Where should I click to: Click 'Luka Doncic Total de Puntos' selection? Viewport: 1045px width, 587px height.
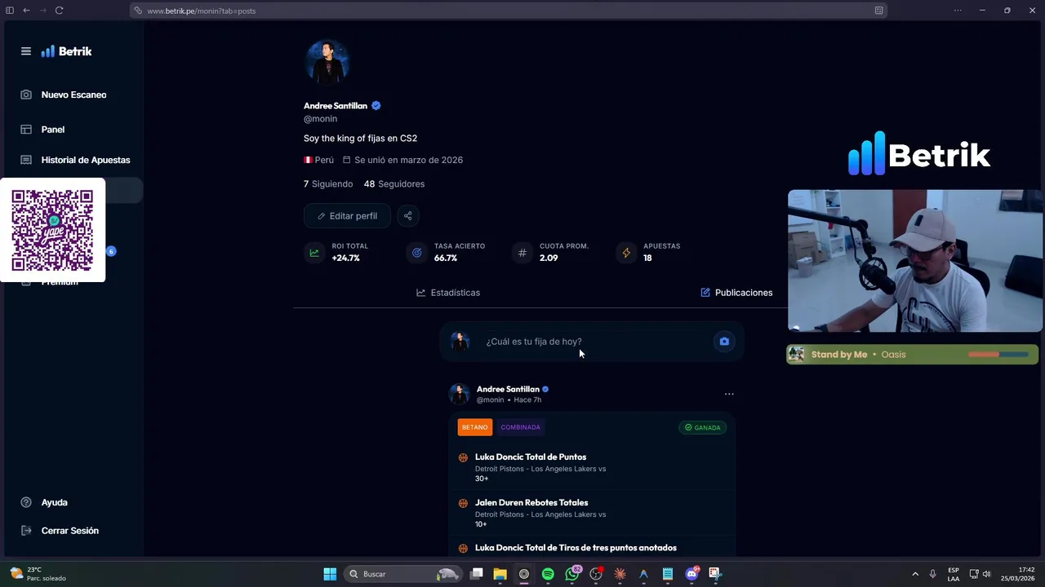531,457
